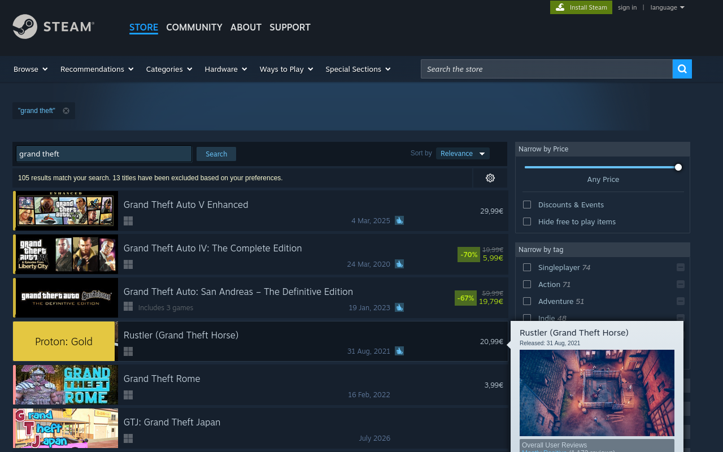Click Windows icon on Grand Theft Rome row

[x=128, y=395]
